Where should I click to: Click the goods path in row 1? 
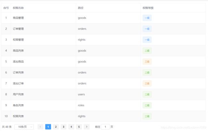point(82,18)
